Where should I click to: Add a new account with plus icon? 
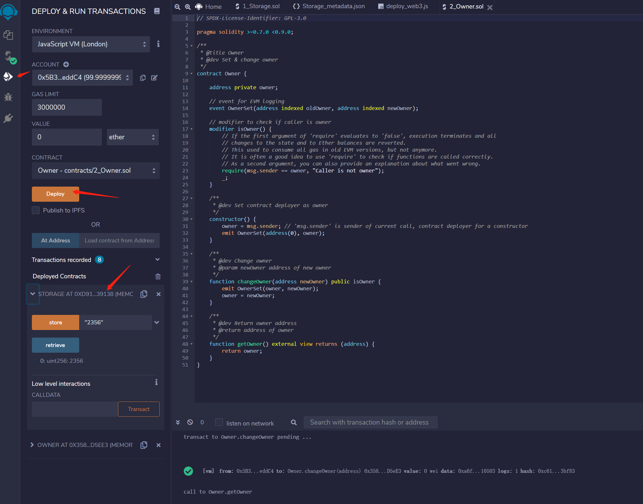click(66, 64)
